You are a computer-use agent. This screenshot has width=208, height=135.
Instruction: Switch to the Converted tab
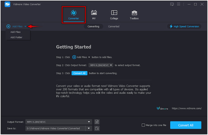point(114,27)
